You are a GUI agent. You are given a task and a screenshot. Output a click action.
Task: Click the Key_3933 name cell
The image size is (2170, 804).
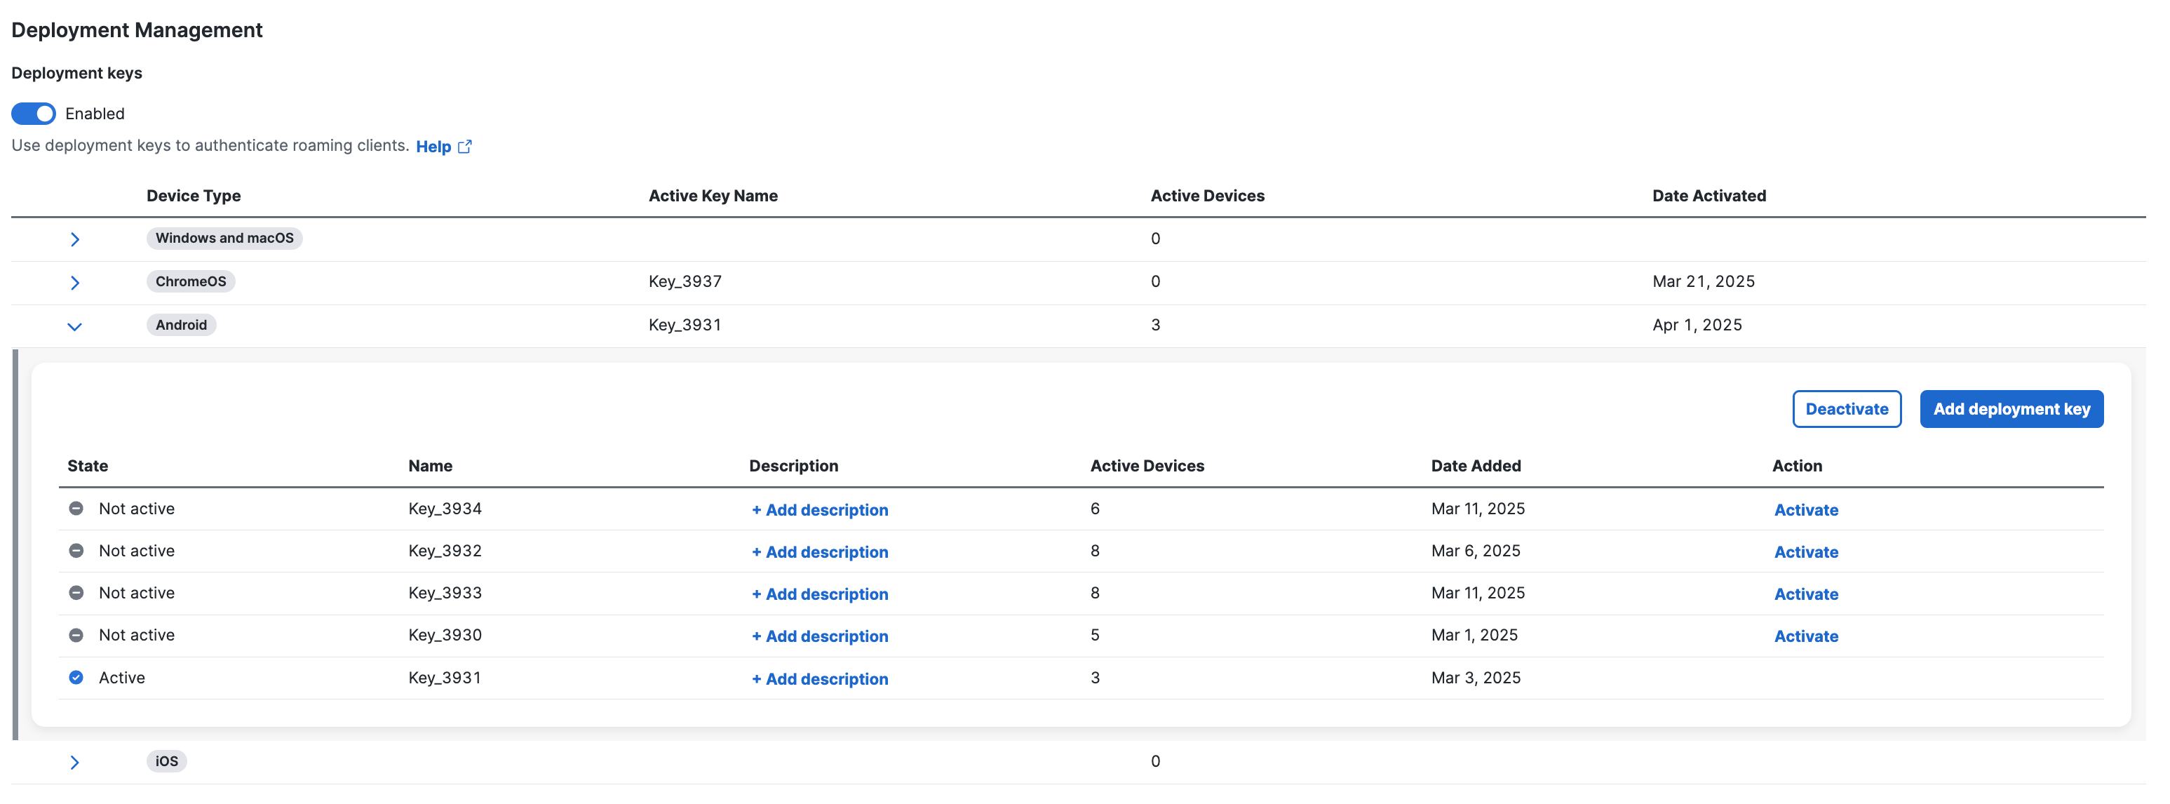445,594
